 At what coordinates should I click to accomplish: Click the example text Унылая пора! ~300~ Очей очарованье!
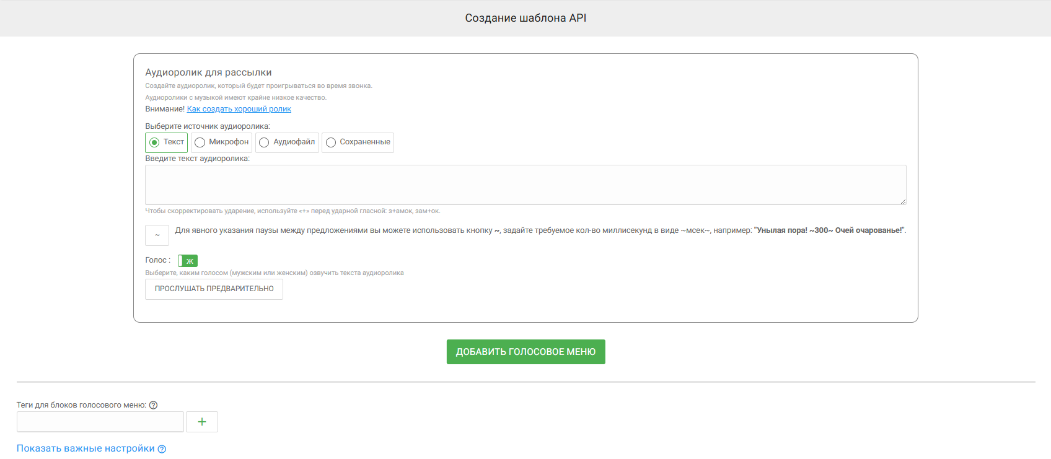(x=829, y=230)
